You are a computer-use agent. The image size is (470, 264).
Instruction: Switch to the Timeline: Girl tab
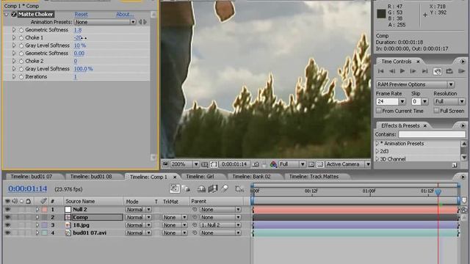pos(200,177)
